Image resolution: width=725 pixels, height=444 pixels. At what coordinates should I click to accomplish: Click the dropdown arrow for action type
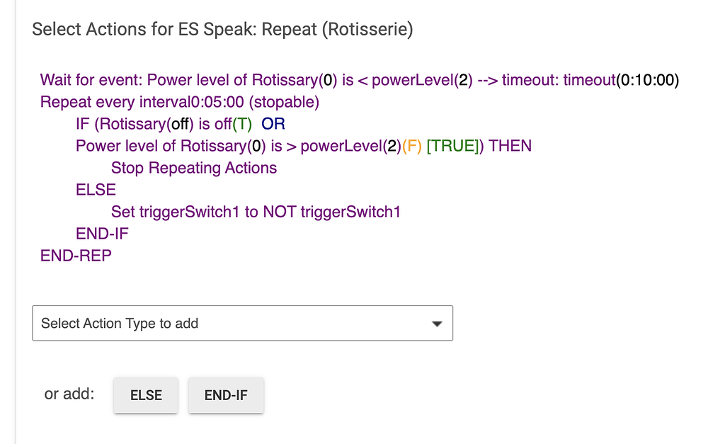[436, 324]
